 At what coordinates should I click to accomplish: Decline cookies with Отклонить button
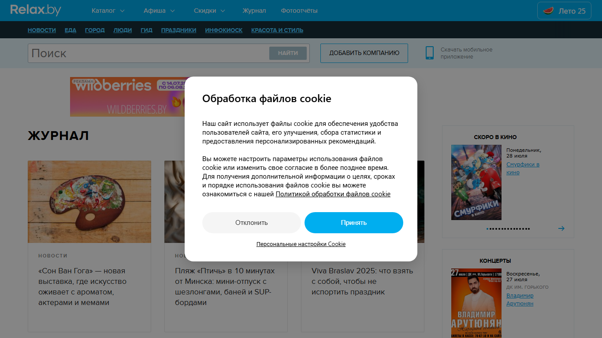252,223
